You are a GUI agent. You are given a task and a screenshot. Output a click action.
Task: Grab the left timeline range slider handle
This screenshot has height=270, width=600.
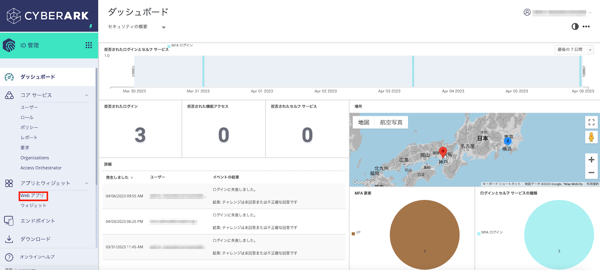(x=133, y=71)
